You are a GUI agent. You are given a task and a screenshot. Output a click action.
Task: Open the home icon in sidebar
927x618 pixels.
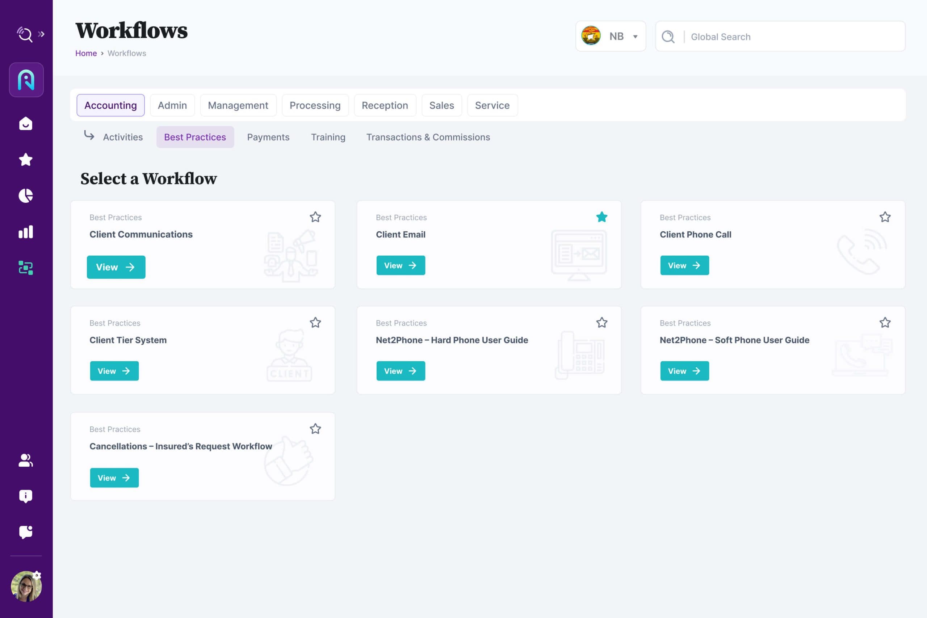point(26,124)
